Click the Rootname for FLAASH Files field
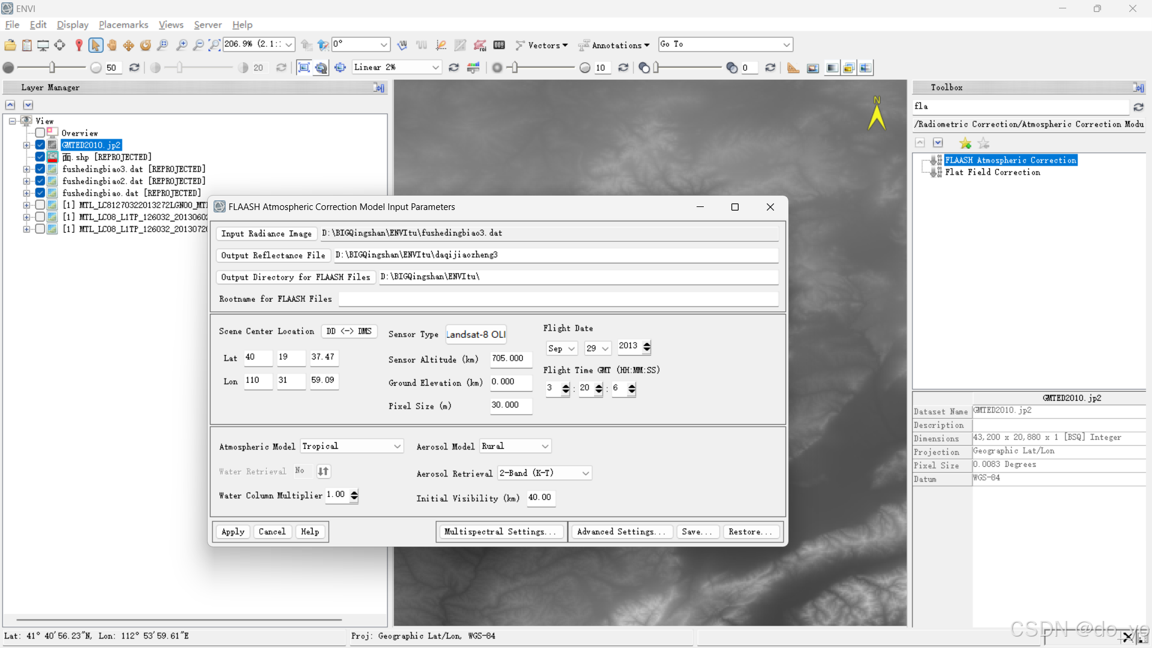The width and height of the screenshot is (1152, 648). tap(558, 299)
